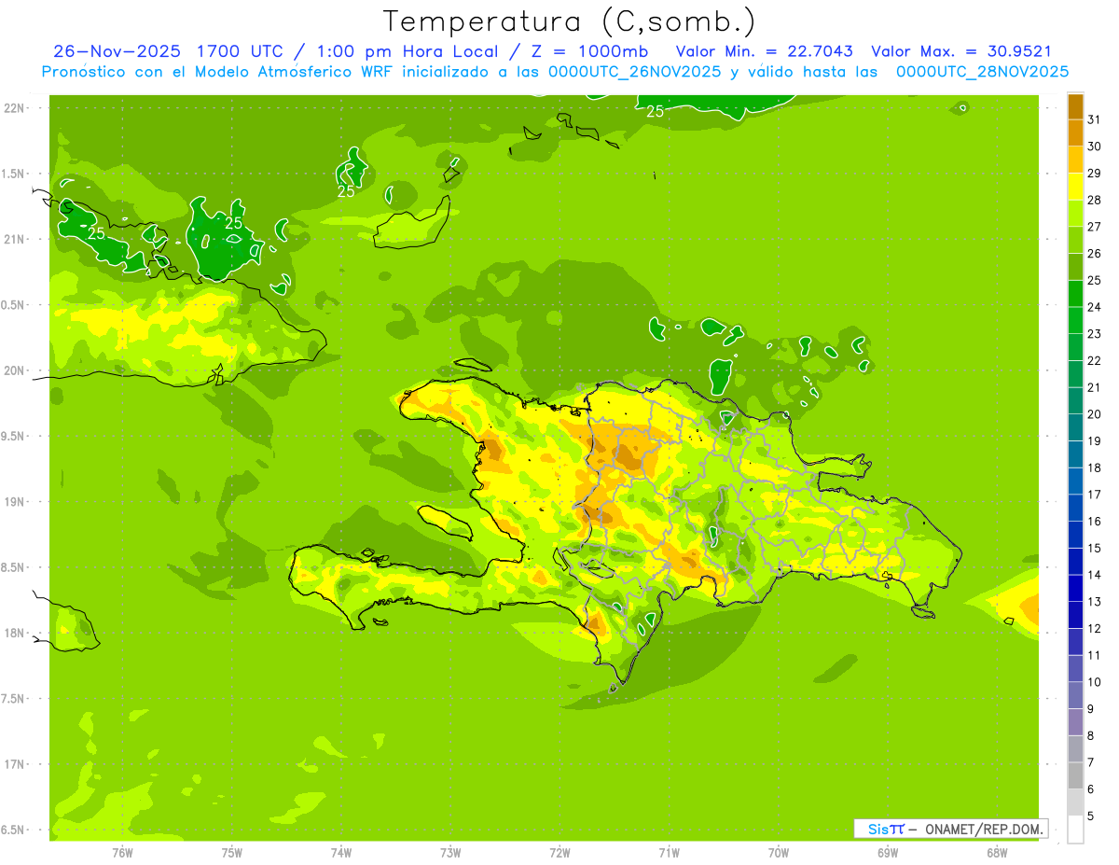1119x865 pixels.
Task: Click the colorbar label '20'
Action: (1094, 413)
